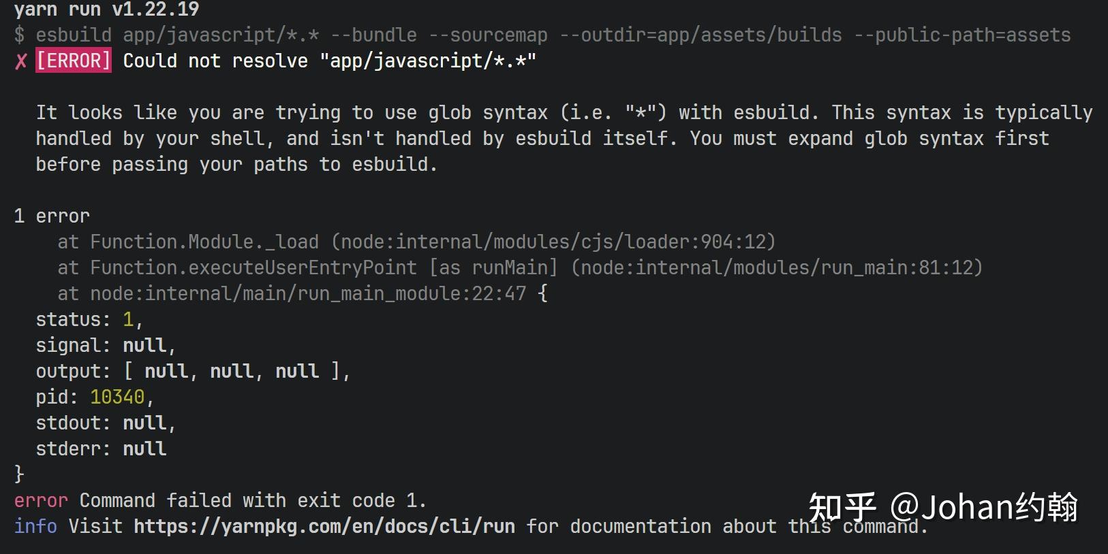Click the red X error icon
The image size is (1108, 554).
click(21, 61)
